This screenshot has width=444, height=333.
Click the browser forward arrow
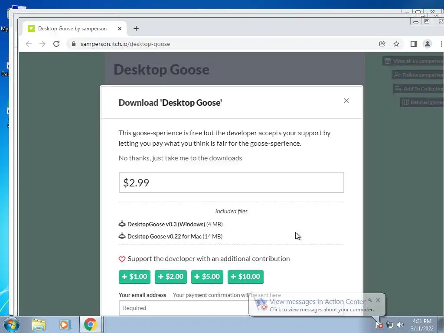[42, 44]
